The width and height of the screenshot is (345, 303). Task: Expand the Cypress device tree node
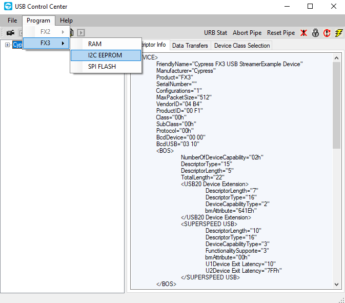click(7, 45)
